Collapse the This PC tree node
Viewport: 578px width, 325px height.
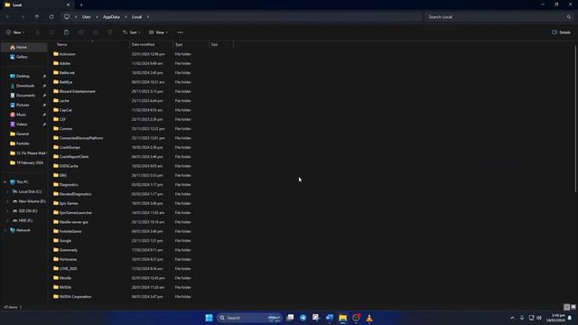[5, 182]
